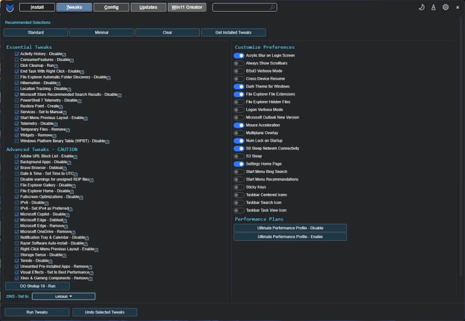The height and width of the screenshot is (321, 465).
Task: Click Undo Selected Tweaks button
Action: point(105,312)
